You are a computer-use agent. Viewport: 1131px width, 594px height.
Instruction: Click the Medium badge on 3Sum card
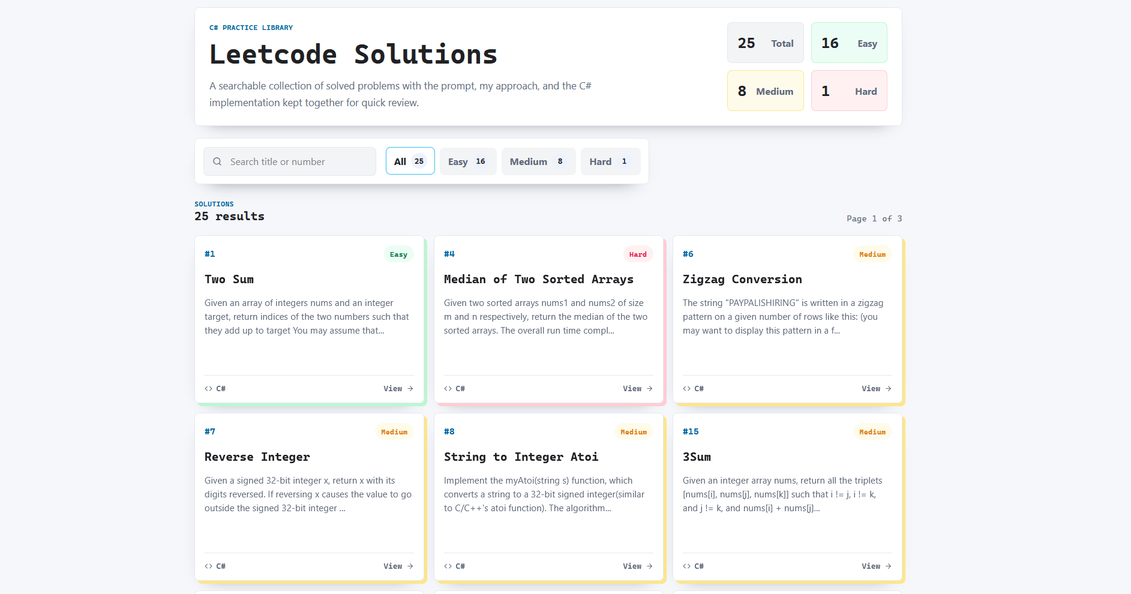click(872, 432)
